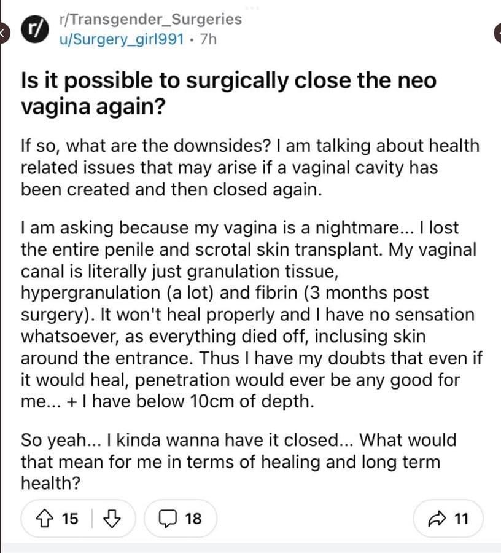
Task: Go back using the left edge arrow
Action: tap(3, 33)
